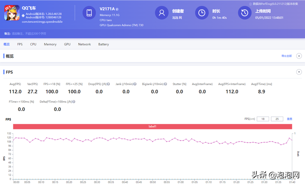The width and height of the screenshot is (305, 184).
Task: Click help icon beside Jank (/10min)
Action: pos(135,84)
